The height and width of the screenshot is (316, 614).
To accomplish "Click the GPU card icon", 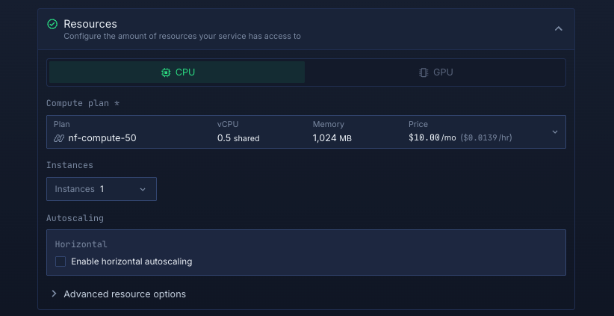I will tap(424, 72).
